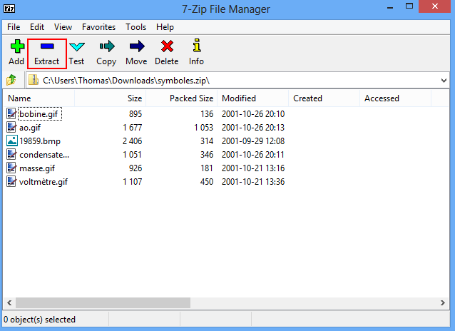Sort by the Size column header
The image size is (455, 331).
tap(111, 98)
